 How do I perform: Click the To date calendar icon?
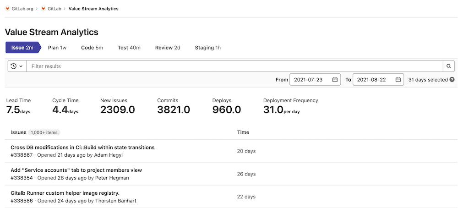[398, 80]
